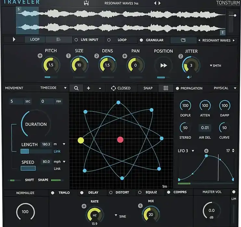
Task: Click the CLOSED path circle icon
Action: click(x=113, y=88)
